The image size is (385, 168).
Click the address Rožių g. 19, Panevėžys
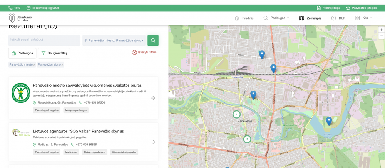click(53, 145)
